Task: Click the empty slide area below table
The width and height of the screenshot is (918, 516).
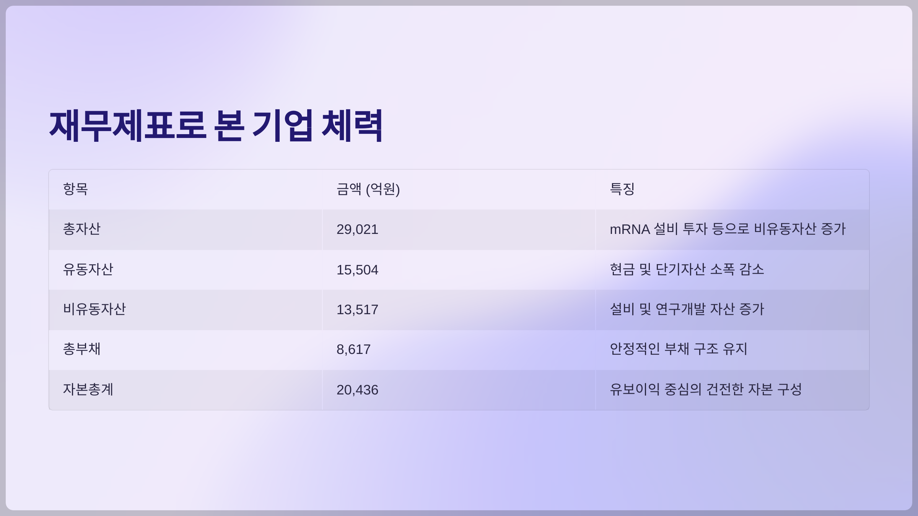Action: tap(459, 459)
